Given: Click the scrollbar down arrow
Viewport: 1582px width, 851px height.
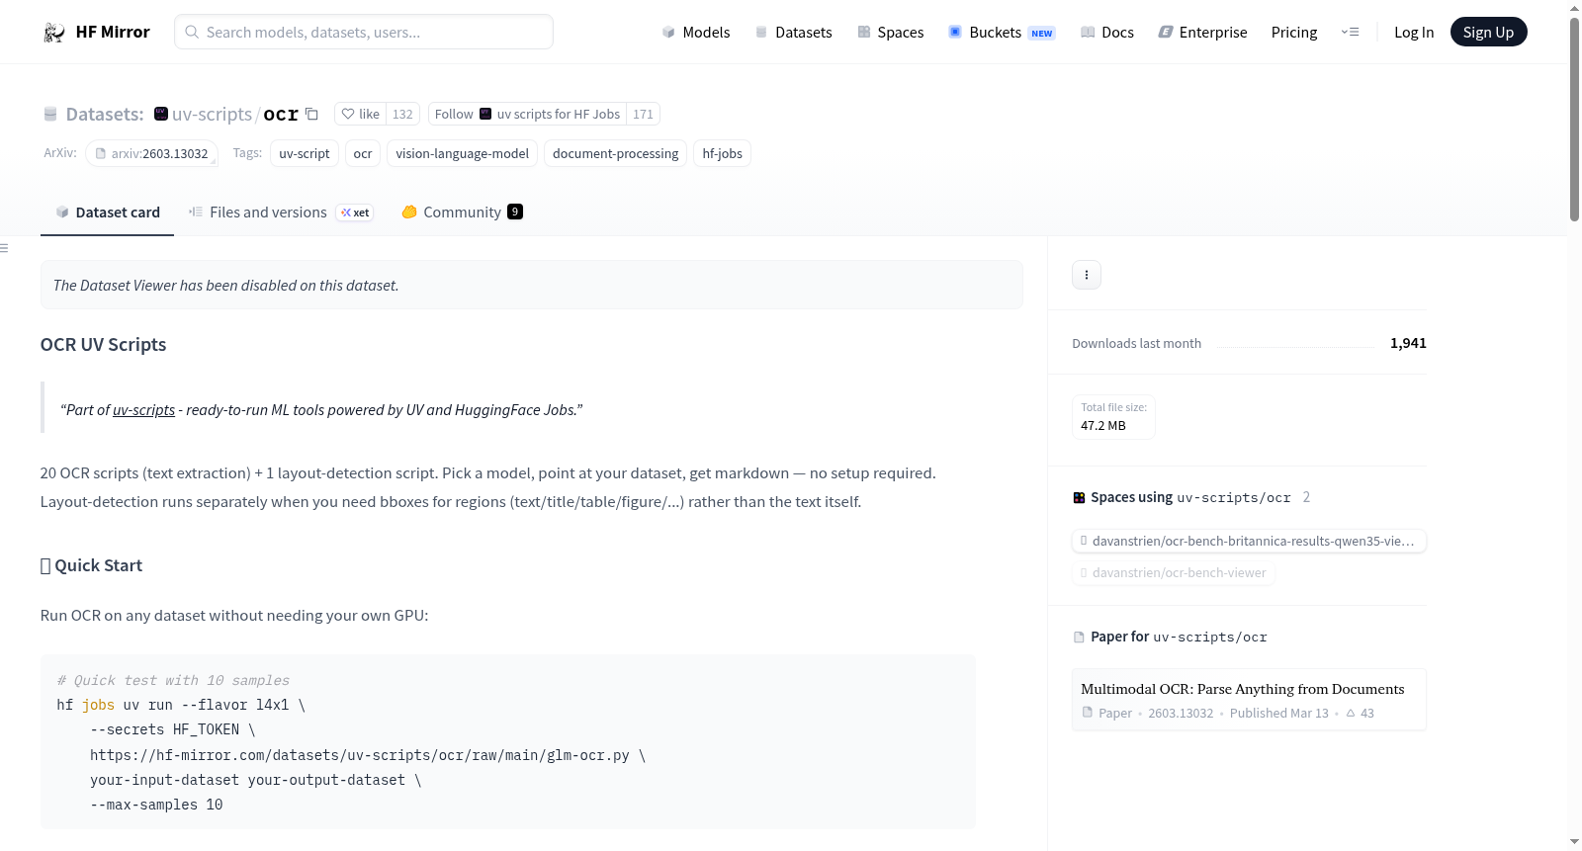Looking at the screenshot, I should 1574,842.
